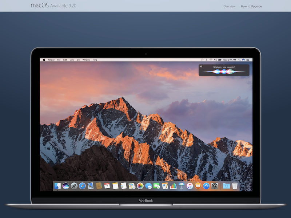The image size is (291, 218).
Task: Expand the Go menu in menu bar
Action: click(78, 60)
